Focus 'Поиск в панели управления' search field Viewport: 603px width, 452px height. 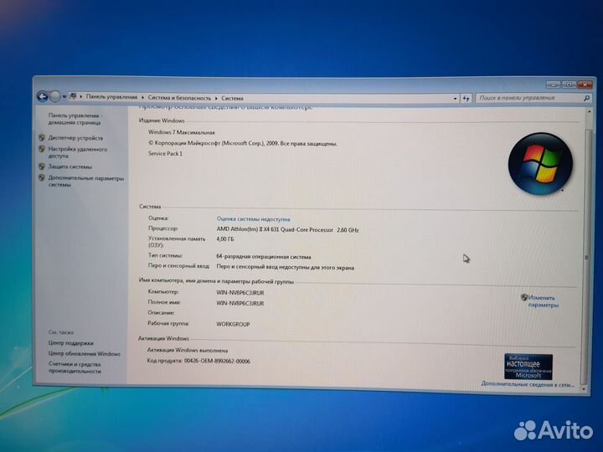point(529,98)
